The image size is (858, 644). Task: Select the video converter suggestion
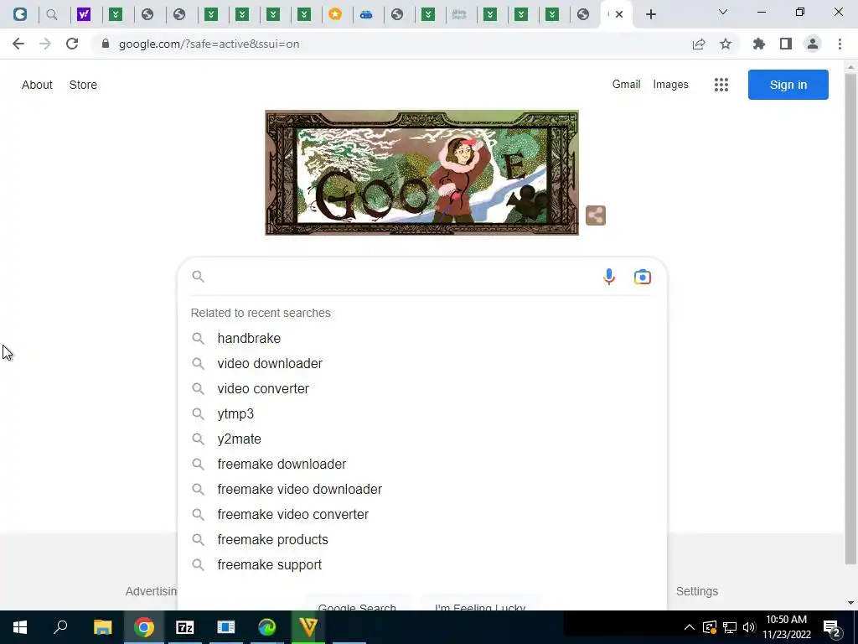click(421, 389)
